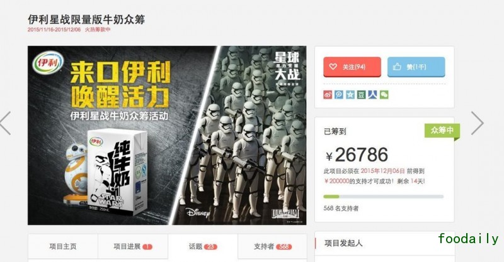
Task: Open the 项目主页 tab
Action: coord(63,246)
